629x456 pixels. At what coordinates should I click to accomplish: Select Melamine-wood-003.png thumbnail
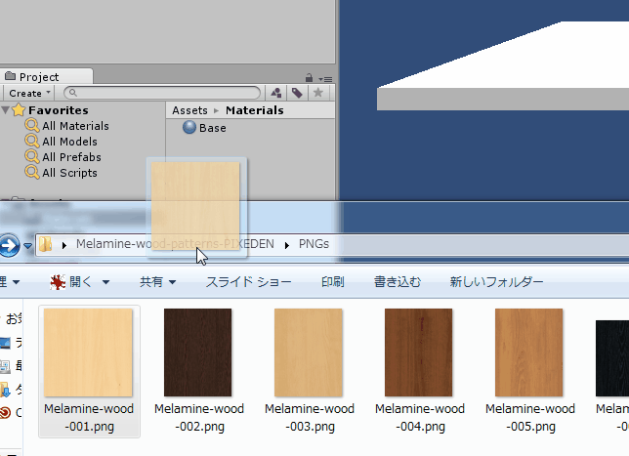coord(308,352)
